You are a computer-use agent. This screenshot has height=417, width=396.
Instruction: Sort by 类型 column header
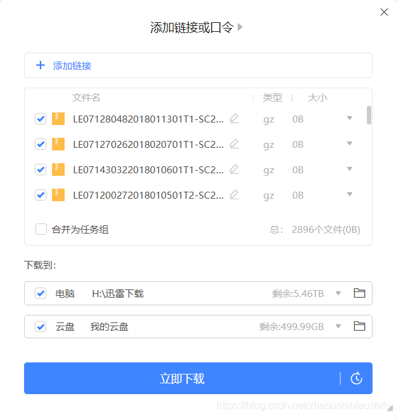(272, 98)
